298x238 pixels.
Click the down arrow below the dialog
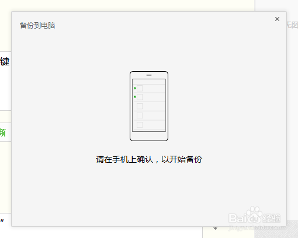coord(215,228)
